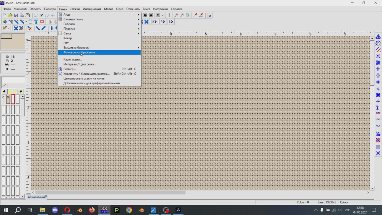This screenshot has height=215, width=382.
Task: Pick the nested diamond specialty stitch
Action: [378, 43]
